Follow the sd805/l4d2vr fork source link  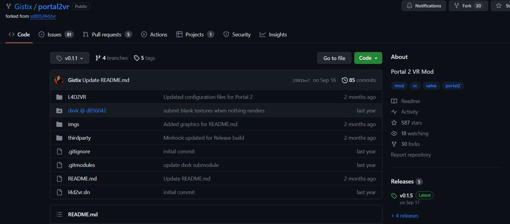click(x=43, y=16)
